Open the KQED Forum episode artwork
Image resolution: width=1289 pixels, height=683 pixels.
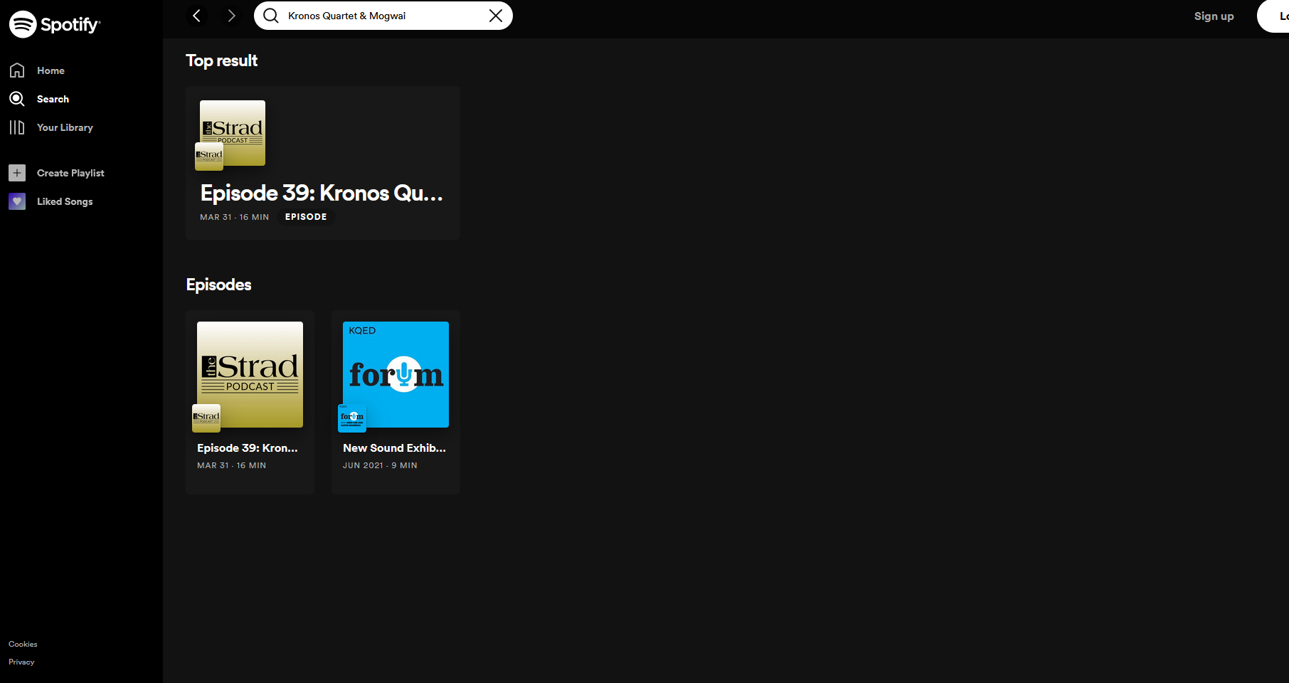click(x=396, y=374)
